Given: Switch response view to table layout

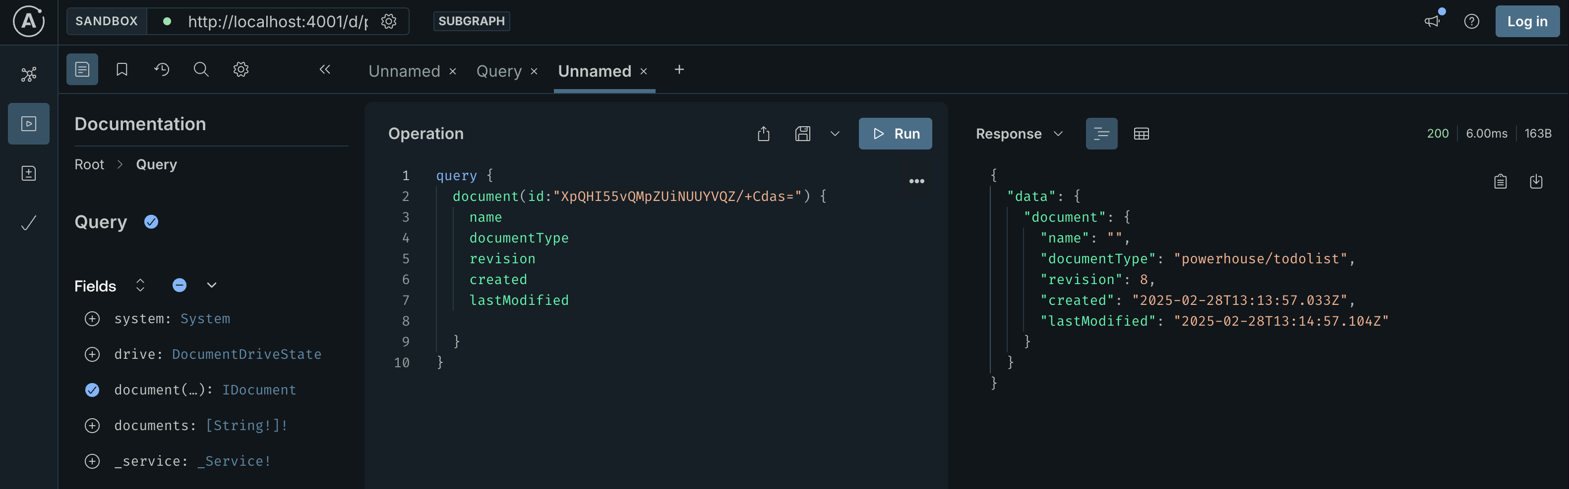Looking at the screenshot, I should click(1142, 133).
